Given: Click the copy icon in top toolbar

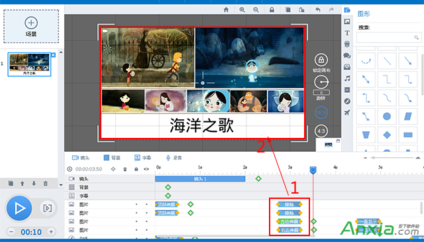Looking at the screenshot, I should pyautogui.click(x=288, y=10).
